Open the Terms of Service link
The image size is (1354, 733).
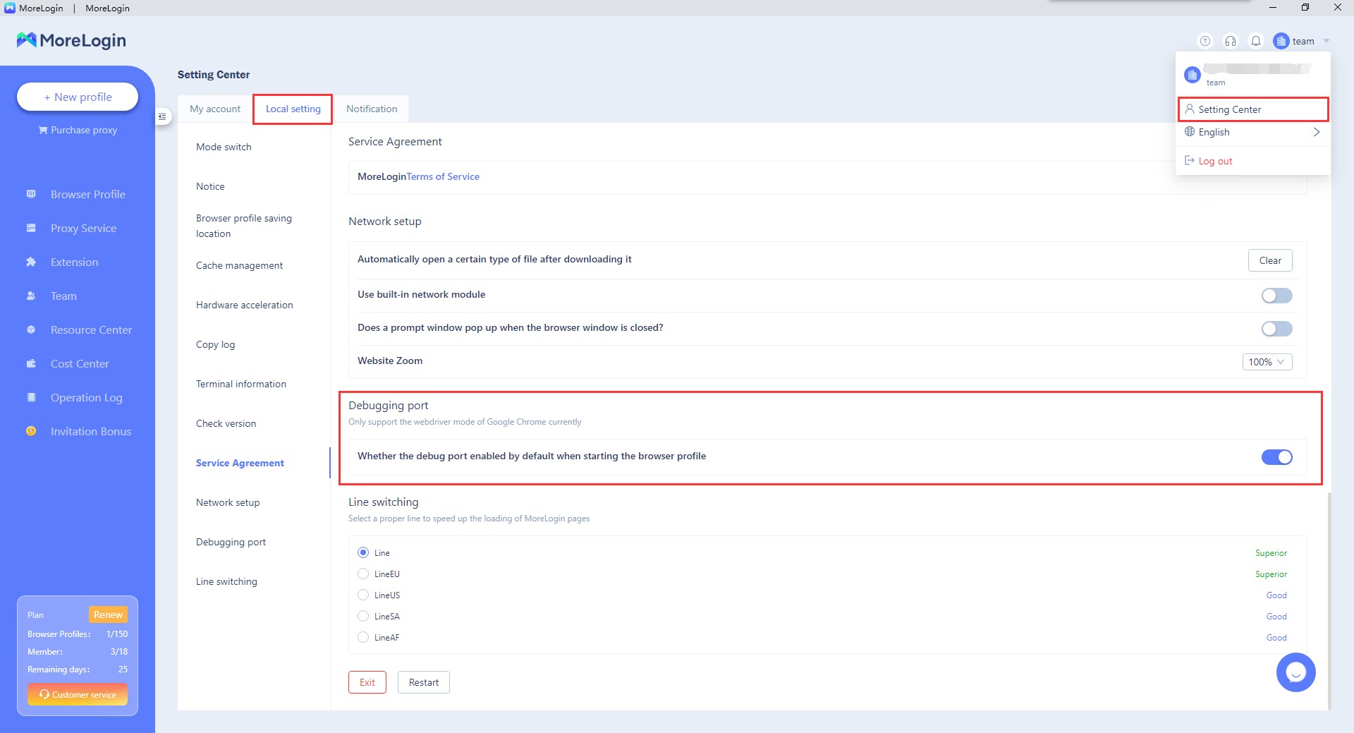point(443,176)
